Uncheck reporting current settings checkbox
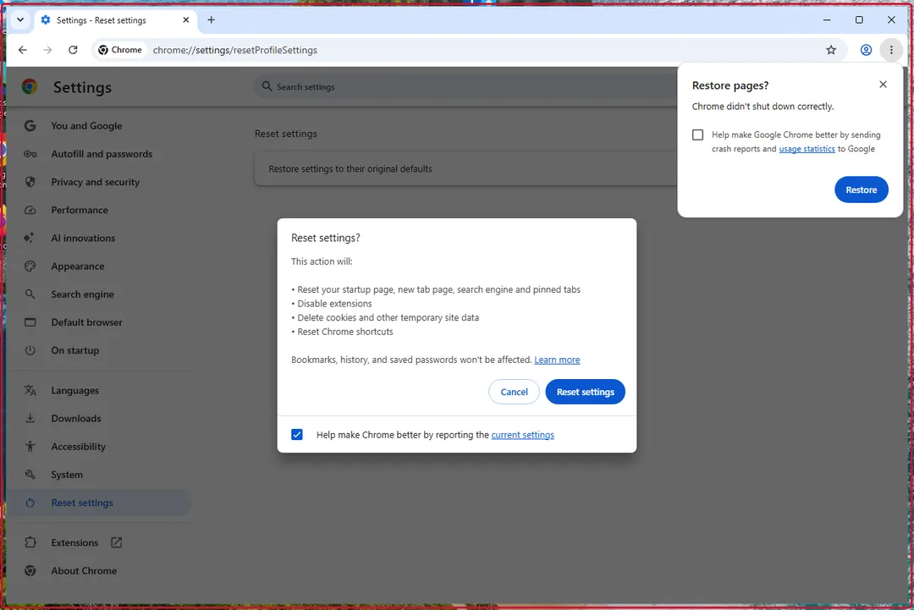914x610 pixels. (x=297, y=435)
